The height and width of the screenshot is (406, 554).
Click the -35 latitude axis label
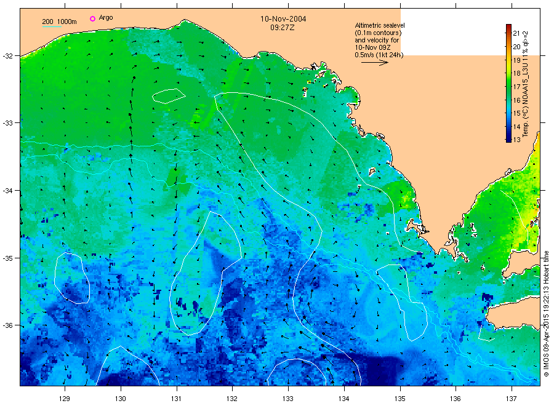pos(7,258)
